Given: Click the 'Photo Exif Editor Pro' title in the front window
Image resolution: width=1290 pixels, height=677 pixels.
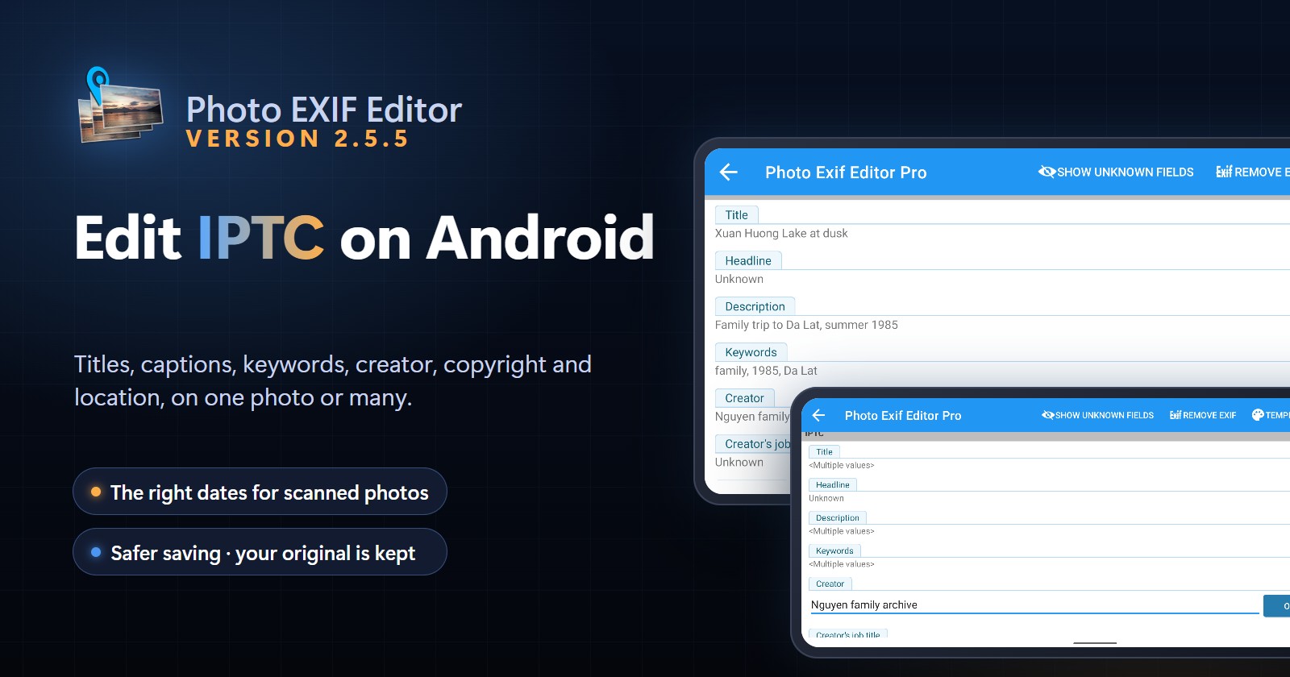Looking at the screenshot, I should click(903, 416).
